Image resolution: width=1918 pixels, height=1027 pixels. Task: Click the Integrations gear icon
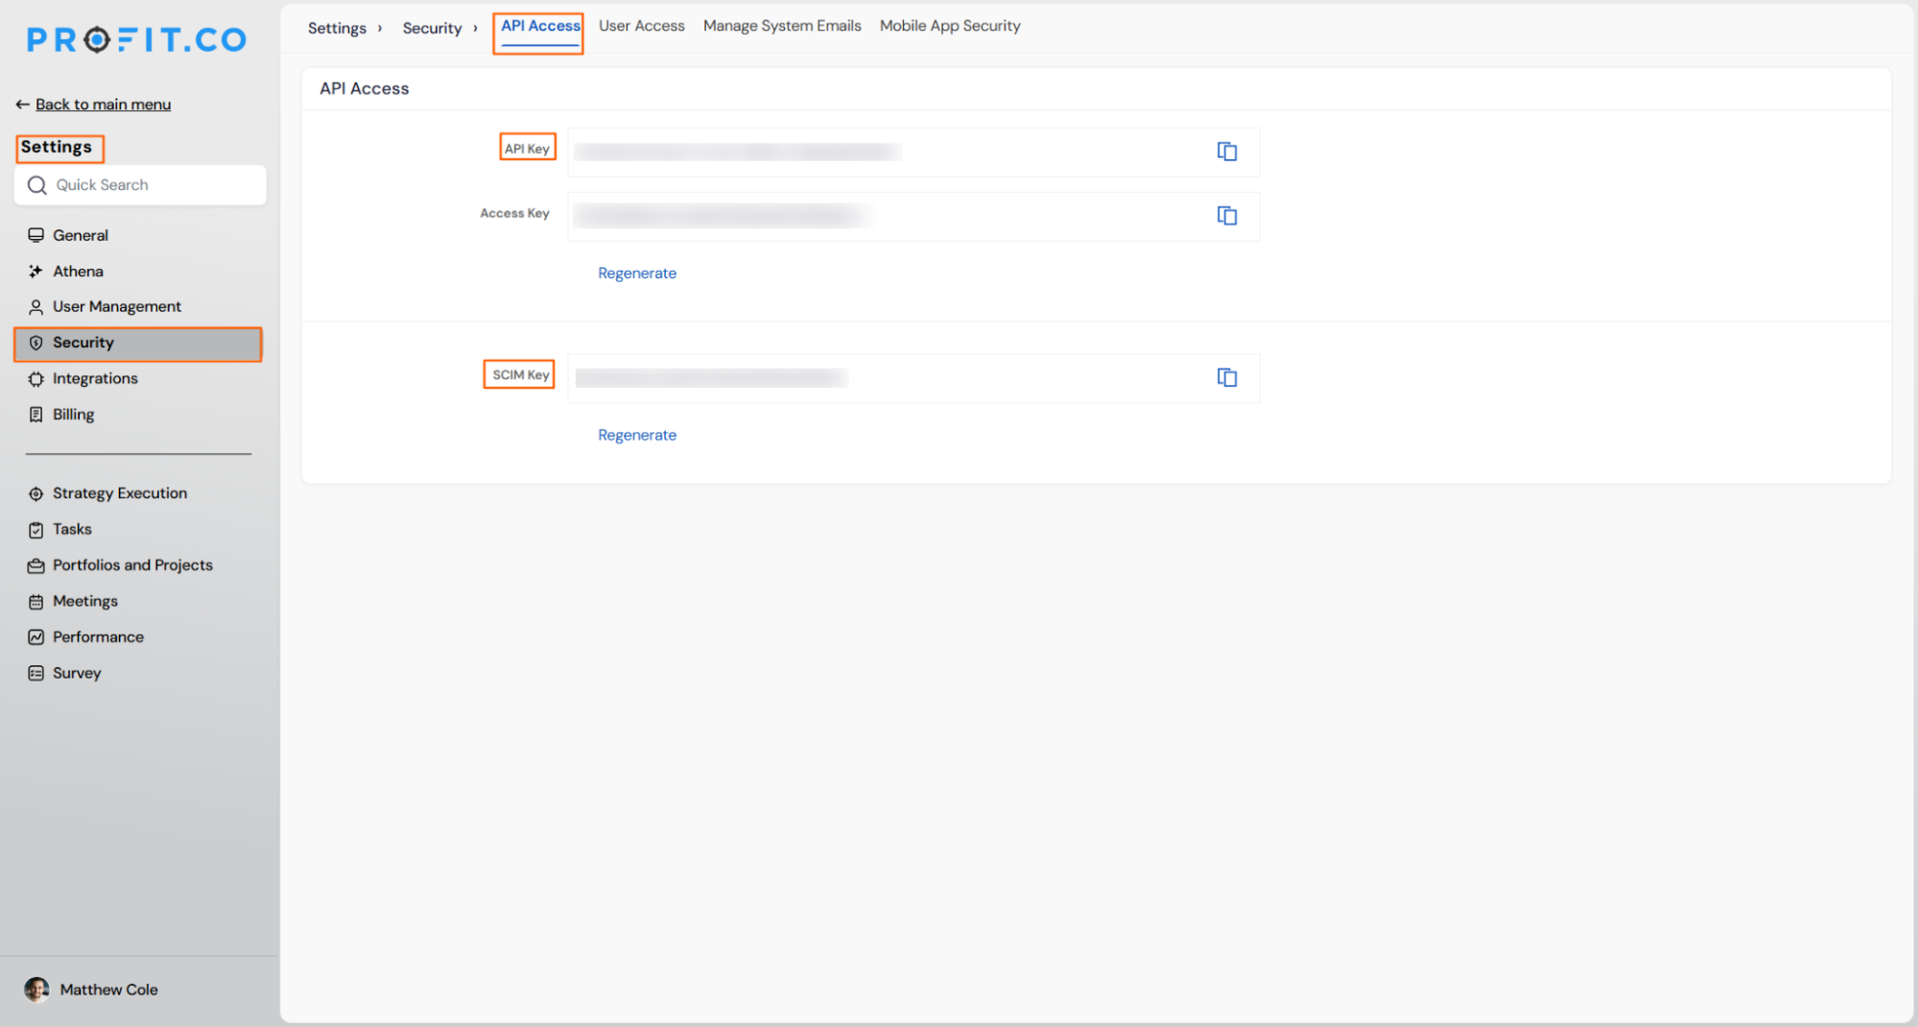click(36, 379)
